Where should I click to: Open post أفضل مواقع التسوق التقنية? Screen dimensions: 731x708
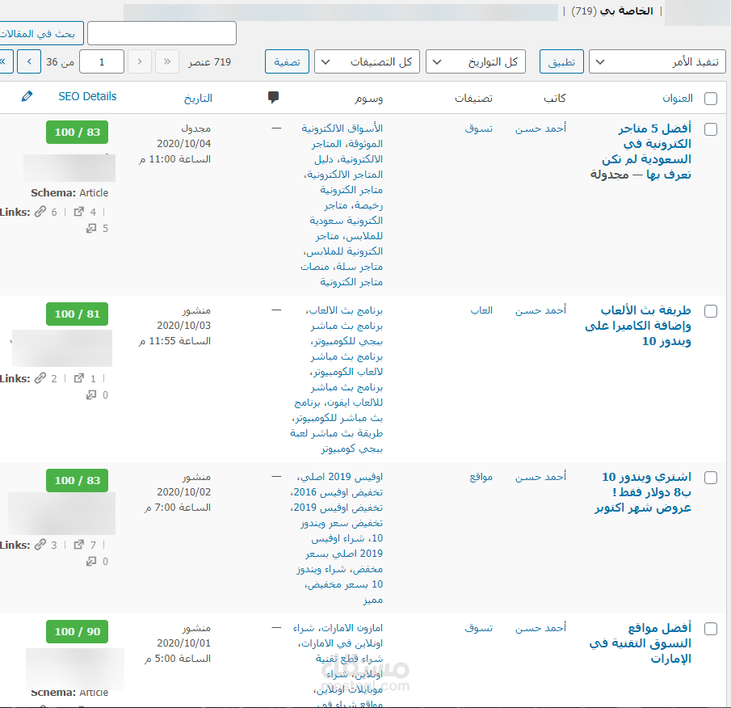click(640, 643)
